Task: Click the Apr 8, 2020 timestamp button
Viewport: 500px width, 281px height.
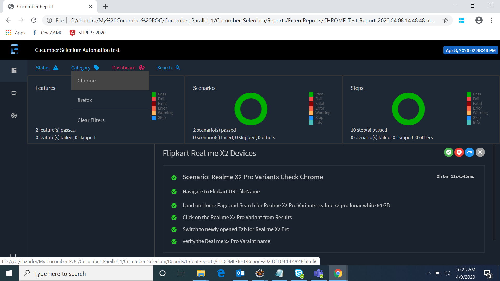Action: coord(471,50)
